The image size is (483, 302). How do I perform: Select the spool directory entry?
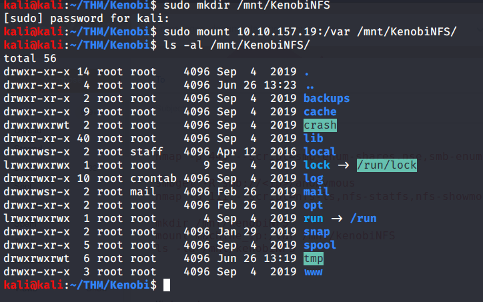(320, 245)
